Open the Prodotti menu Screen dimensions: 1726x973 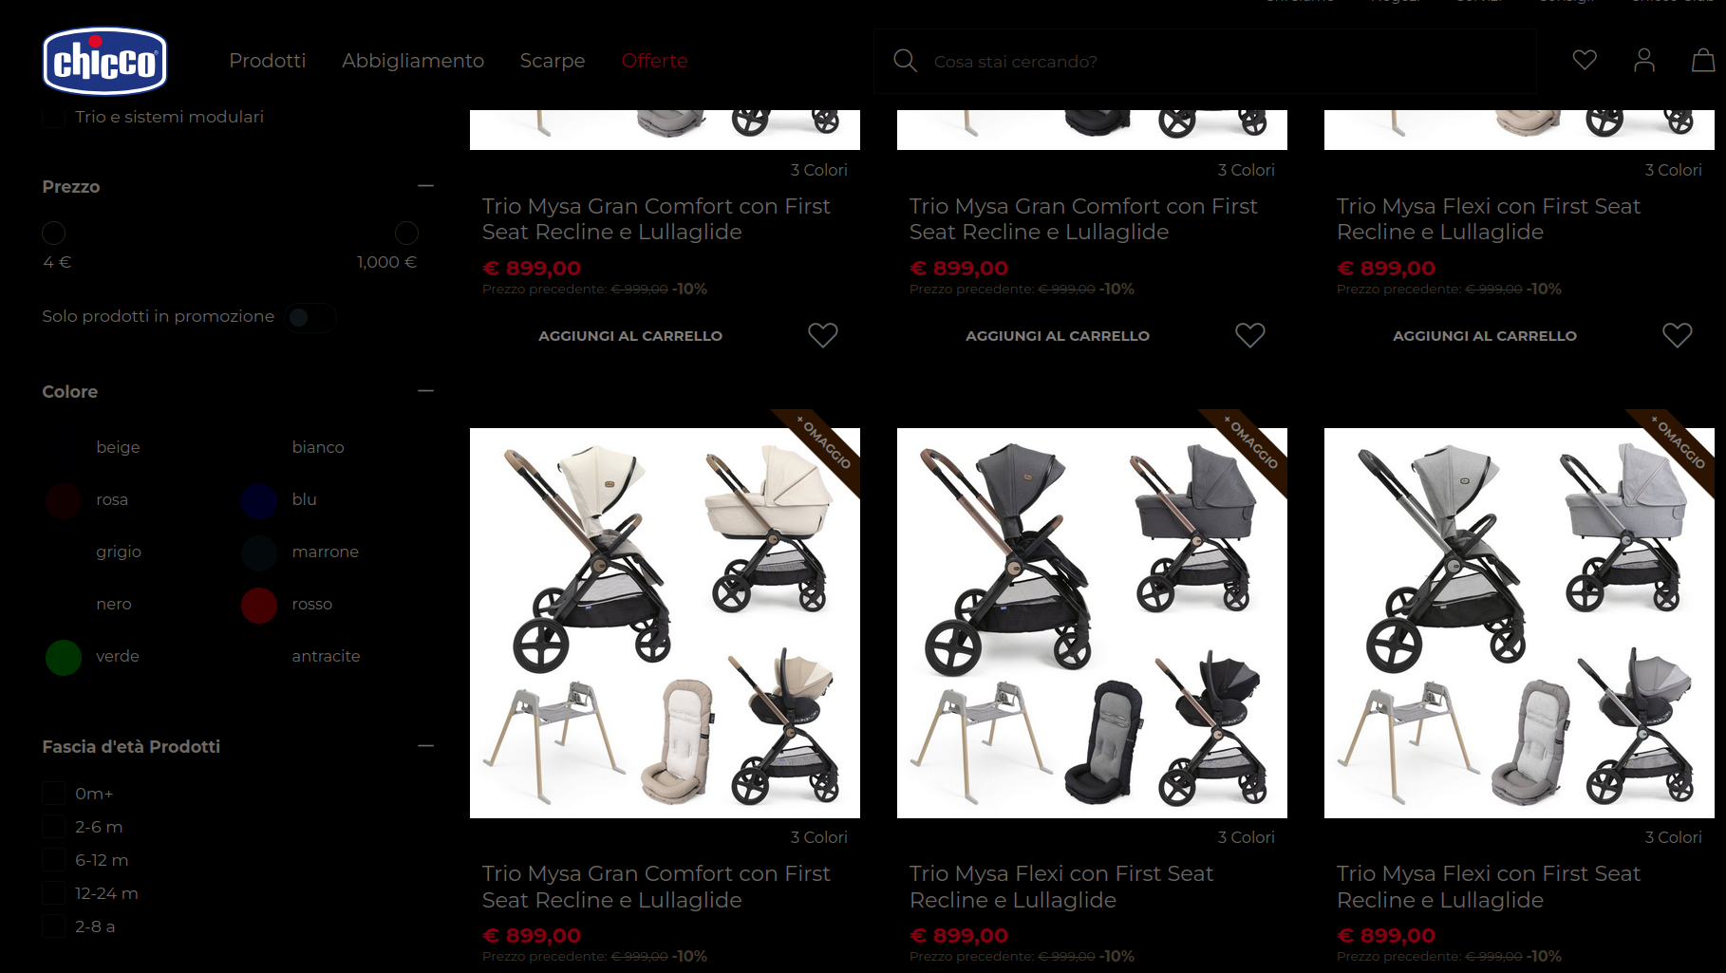pos(268,61)
